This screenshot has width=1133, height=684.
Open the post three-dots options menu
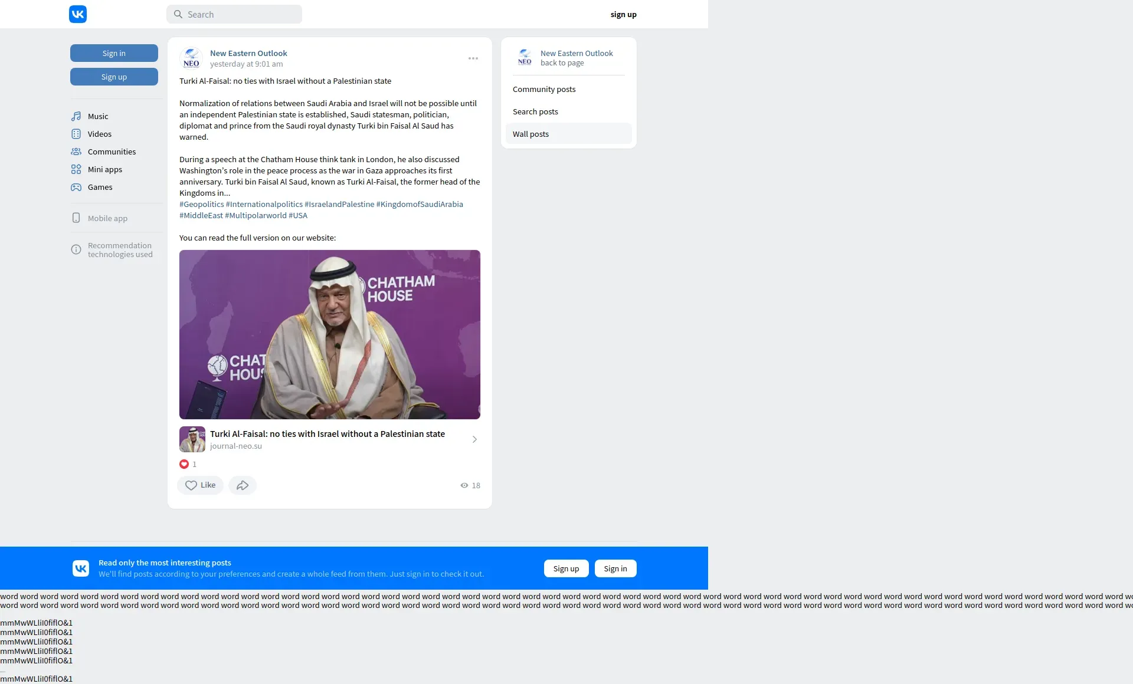pyautogui.click(x=473, y=58)
